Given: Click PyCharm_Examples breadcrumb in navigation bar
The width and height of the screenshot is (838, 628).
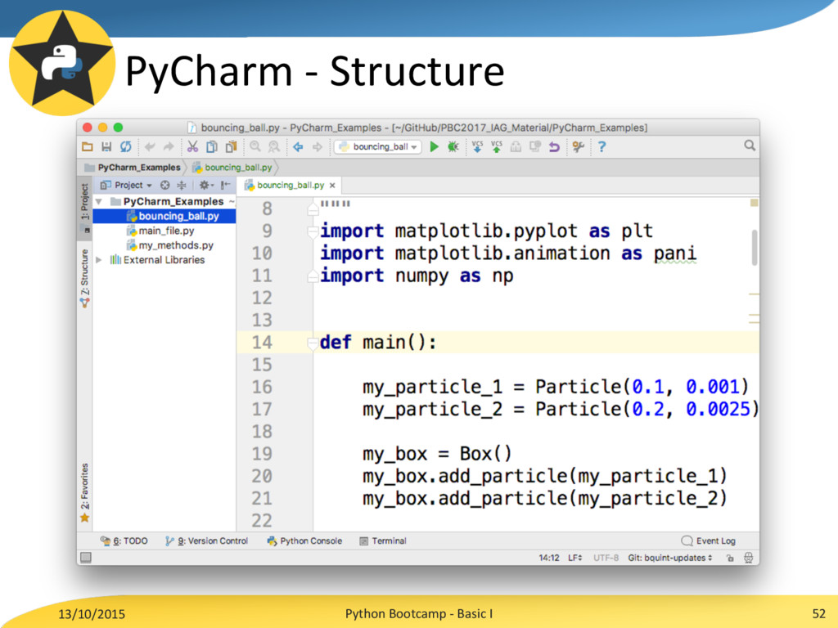Looking at the screenshot, I should 133,167.
